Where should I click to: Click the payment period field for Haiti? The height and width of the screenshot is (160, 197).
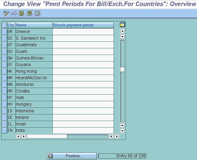83,98
